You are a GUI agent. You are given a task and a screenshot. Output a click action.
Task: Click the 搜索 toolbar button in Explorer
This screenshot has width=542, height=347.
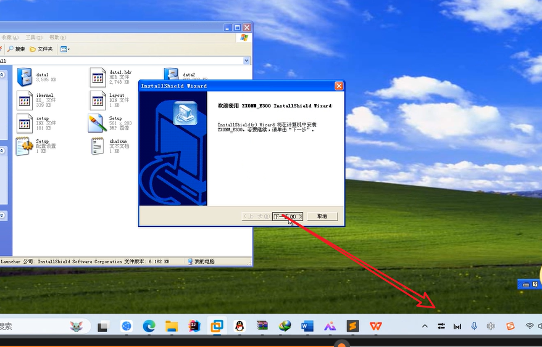(16, 49)
